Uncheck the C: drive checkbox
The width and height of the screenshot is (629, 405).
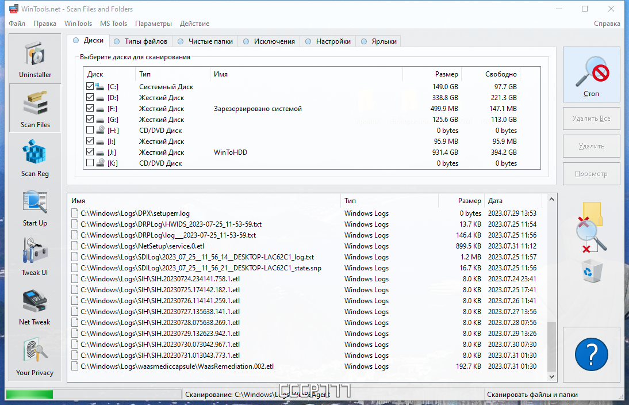pyautogui.click(x=90, y=86)
